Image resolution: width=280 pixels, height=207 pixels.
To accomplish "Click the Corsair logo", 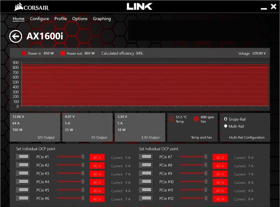I will click(31, 7).
